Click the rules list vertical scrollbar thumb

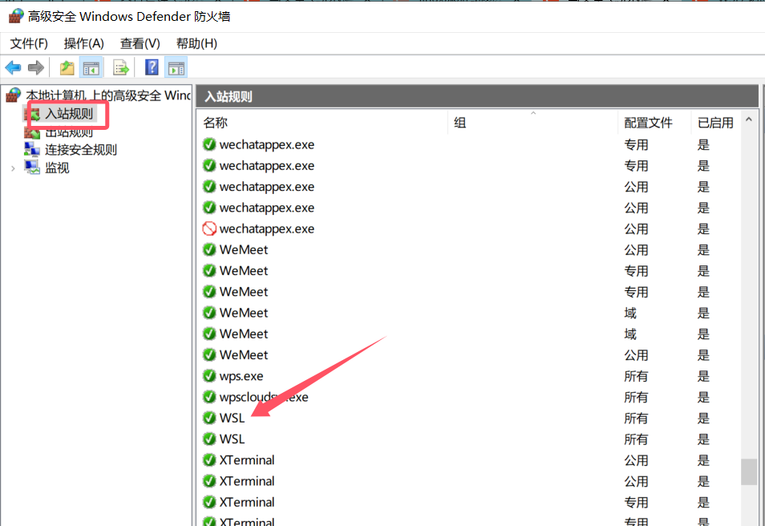(x=749, y=471)
